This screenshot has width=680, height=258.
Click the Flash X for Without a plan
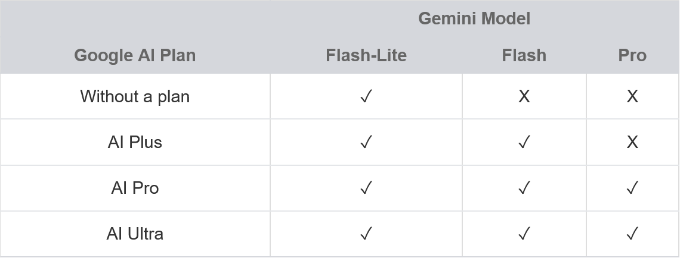pos(524,96)
